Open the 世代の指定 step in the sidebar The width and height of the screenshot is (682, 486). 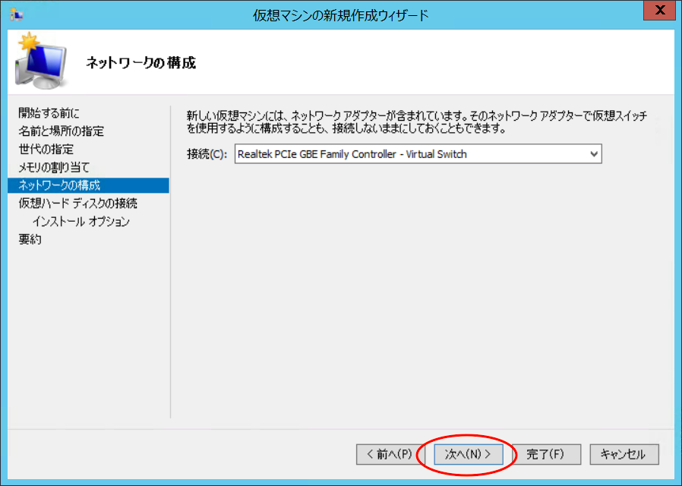click(46, 149)
